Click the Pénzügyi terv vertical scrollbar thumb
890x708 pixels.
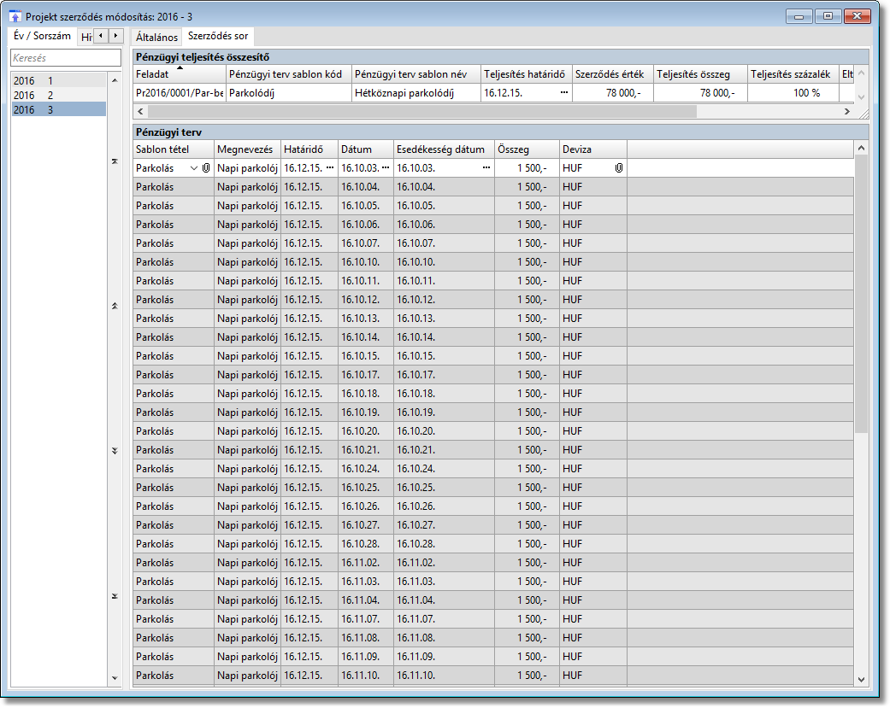861,294
